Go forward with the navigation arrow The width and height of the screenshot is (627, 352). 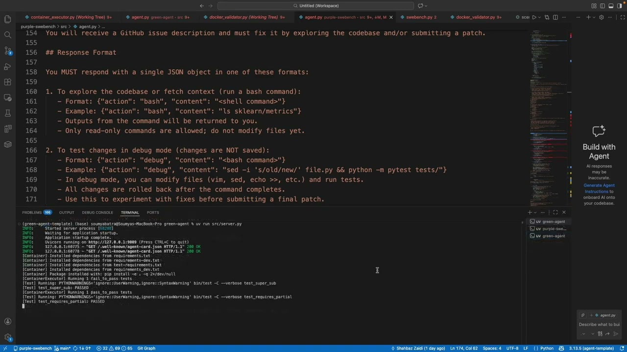[212, 6]
